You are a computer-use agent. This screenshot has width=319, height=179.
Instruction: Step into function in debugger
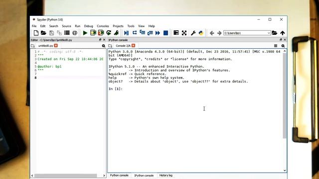pyautogui.click(x=143, y=33)
